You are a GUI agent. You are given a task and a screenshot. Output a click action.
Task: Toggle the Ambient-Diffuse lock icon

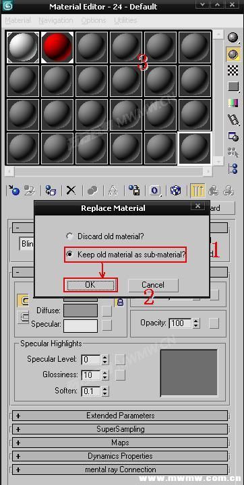(120, 302)
